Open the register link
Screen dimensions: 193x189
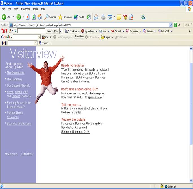[x=103, y=70]
